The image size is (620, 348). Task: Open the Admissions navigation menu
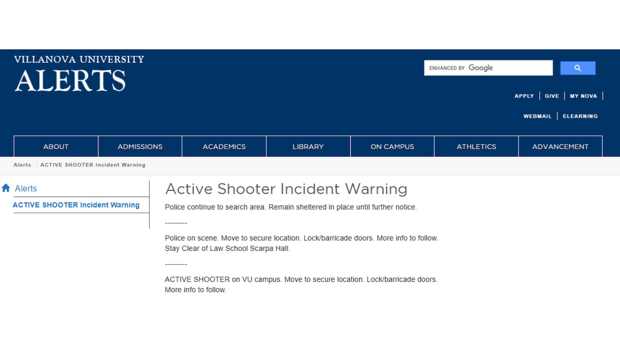[x=140, y=147]
